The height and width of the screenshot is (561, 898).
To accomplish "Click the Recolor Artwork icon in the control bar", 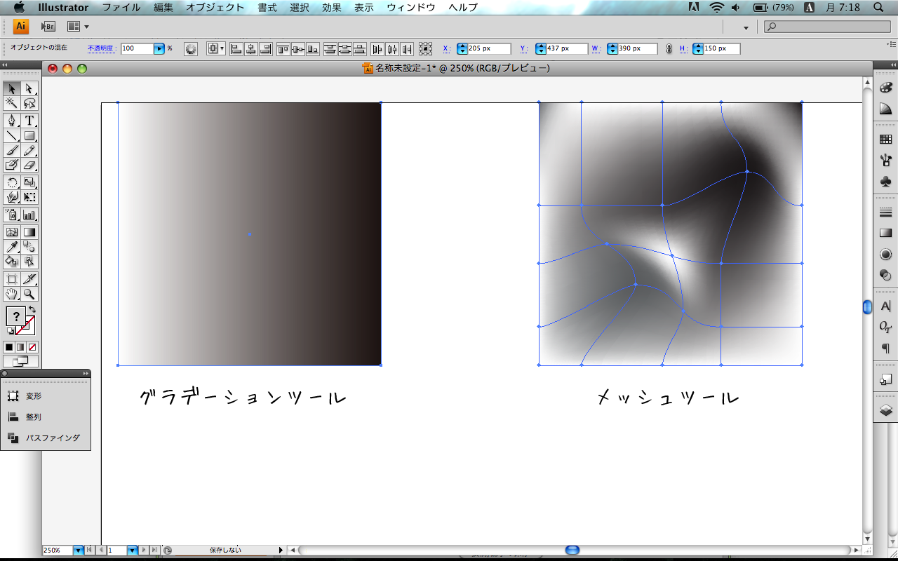I will pos(191,48).
